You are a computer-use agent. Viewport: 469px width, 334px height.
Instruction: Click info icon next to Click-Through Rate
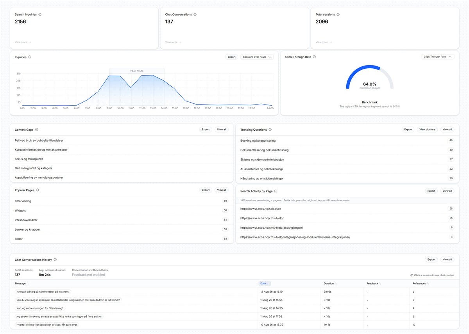[x=314, y=57]
